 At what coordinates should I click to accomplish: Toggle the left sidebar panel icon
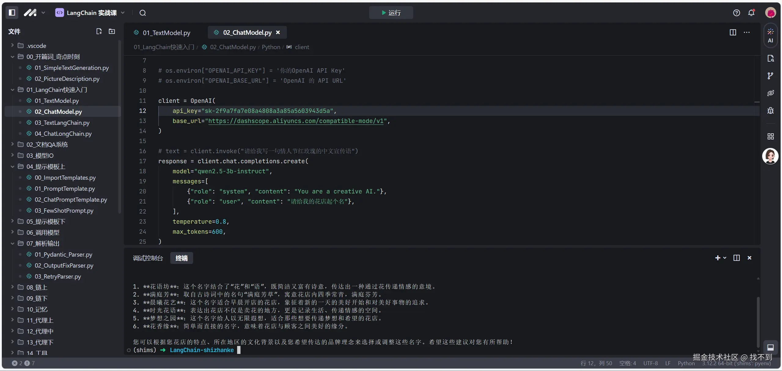[12, 13]
